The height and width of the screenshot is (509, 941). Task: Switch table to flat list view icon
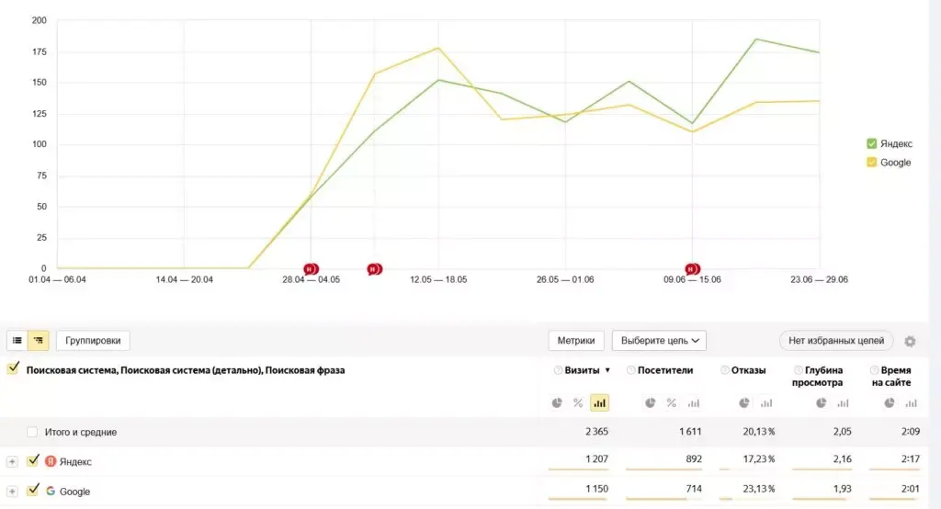pyautogui.click(x=17, y=340)
